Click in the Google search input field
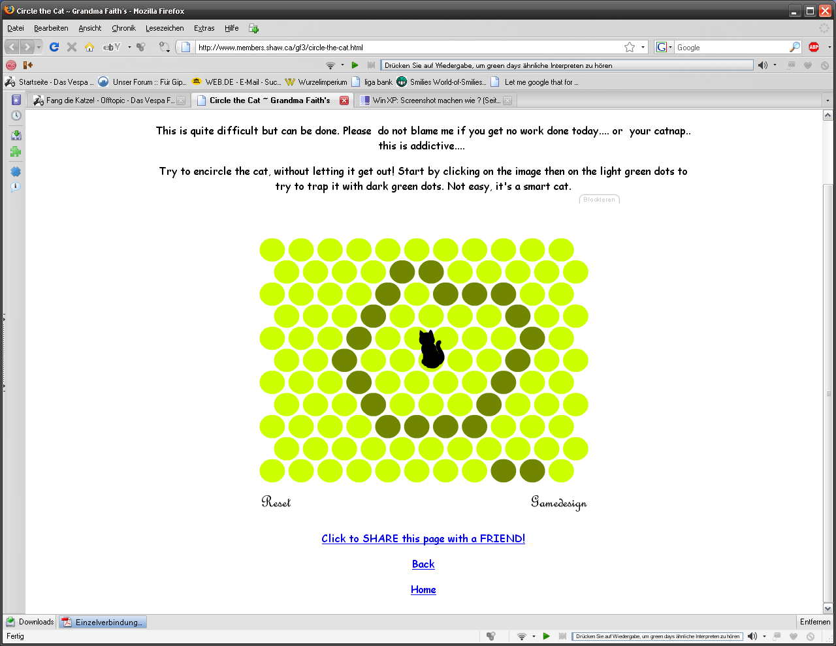The height and width of the screenshot is (646, 836). pos(731,48)
